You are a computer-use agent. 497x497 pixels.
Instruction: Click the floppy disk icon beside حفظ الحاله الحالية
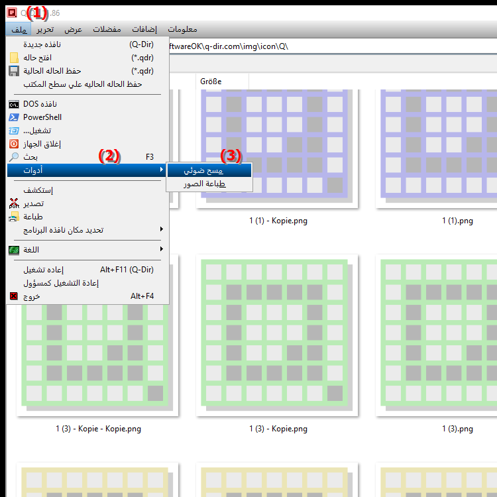click(14, 71)
